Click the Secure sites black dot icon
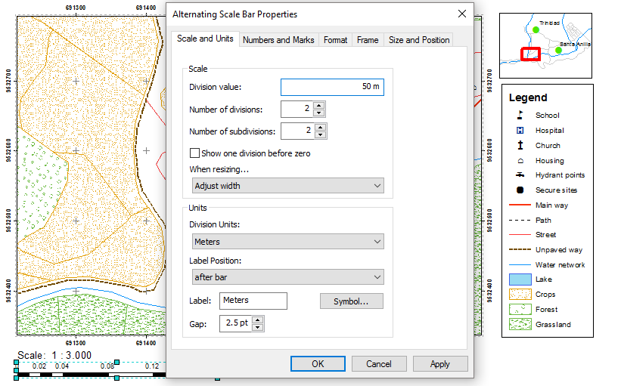Screen dimensions: 621x386 520,190
